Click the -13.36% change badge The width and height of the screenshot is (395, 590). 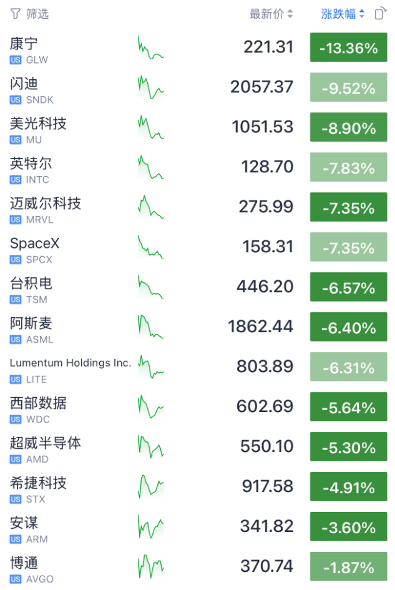point(348,47)
